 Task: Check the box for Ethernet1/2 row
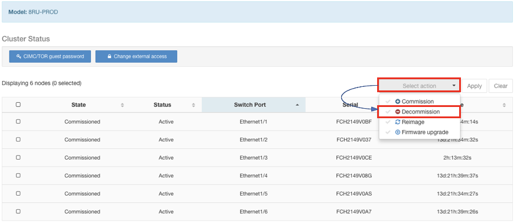18,139
